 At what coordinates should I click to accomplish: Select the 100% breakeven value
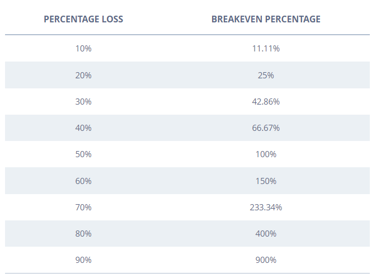pos(266,154)
